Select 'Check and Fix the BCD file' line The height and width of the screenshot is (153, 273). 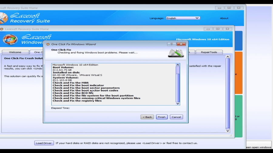(x=73, y=93)
